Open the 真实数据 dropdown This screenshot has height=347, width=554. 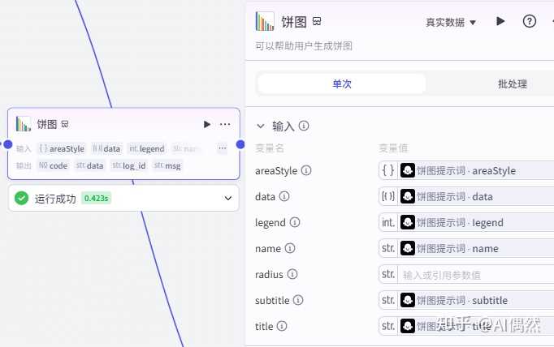pyautogui.click(x=451, y=22)
